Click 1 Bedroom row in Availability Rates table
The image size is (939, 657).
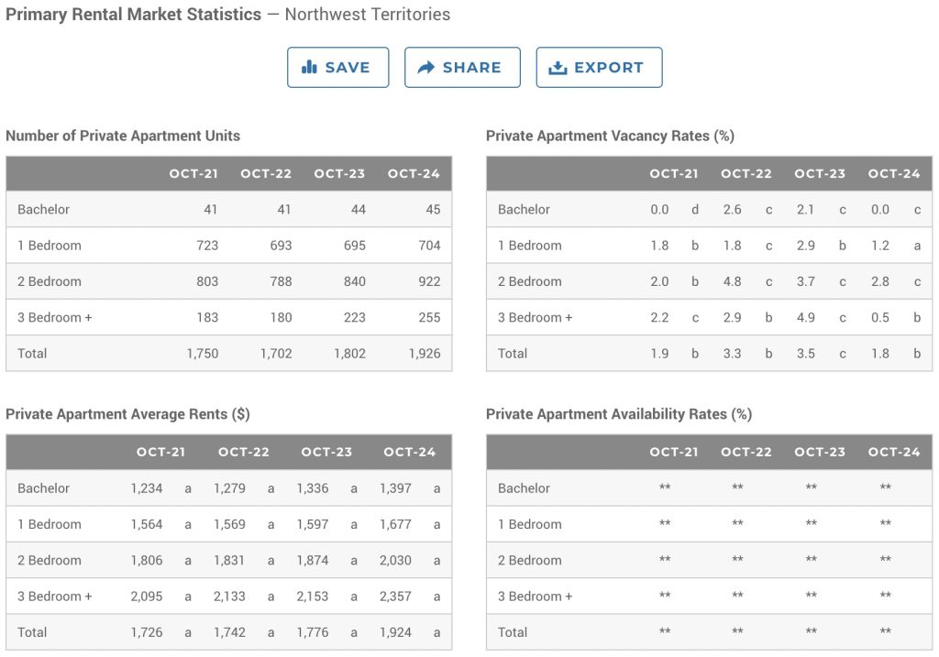530,524
